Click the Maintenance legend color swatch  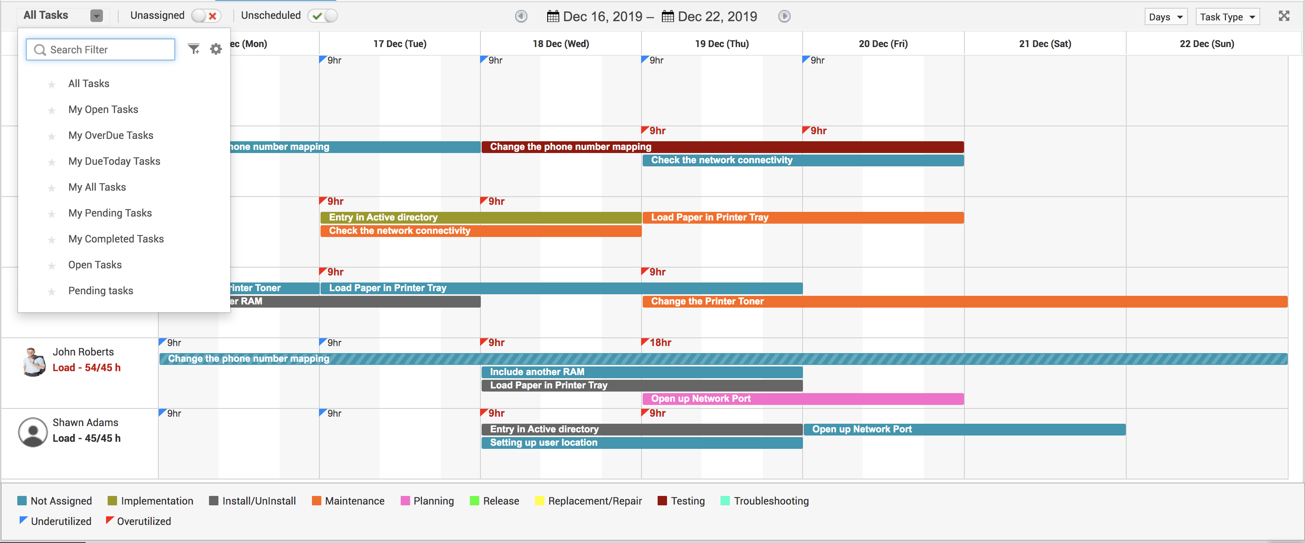coord(317,501)
